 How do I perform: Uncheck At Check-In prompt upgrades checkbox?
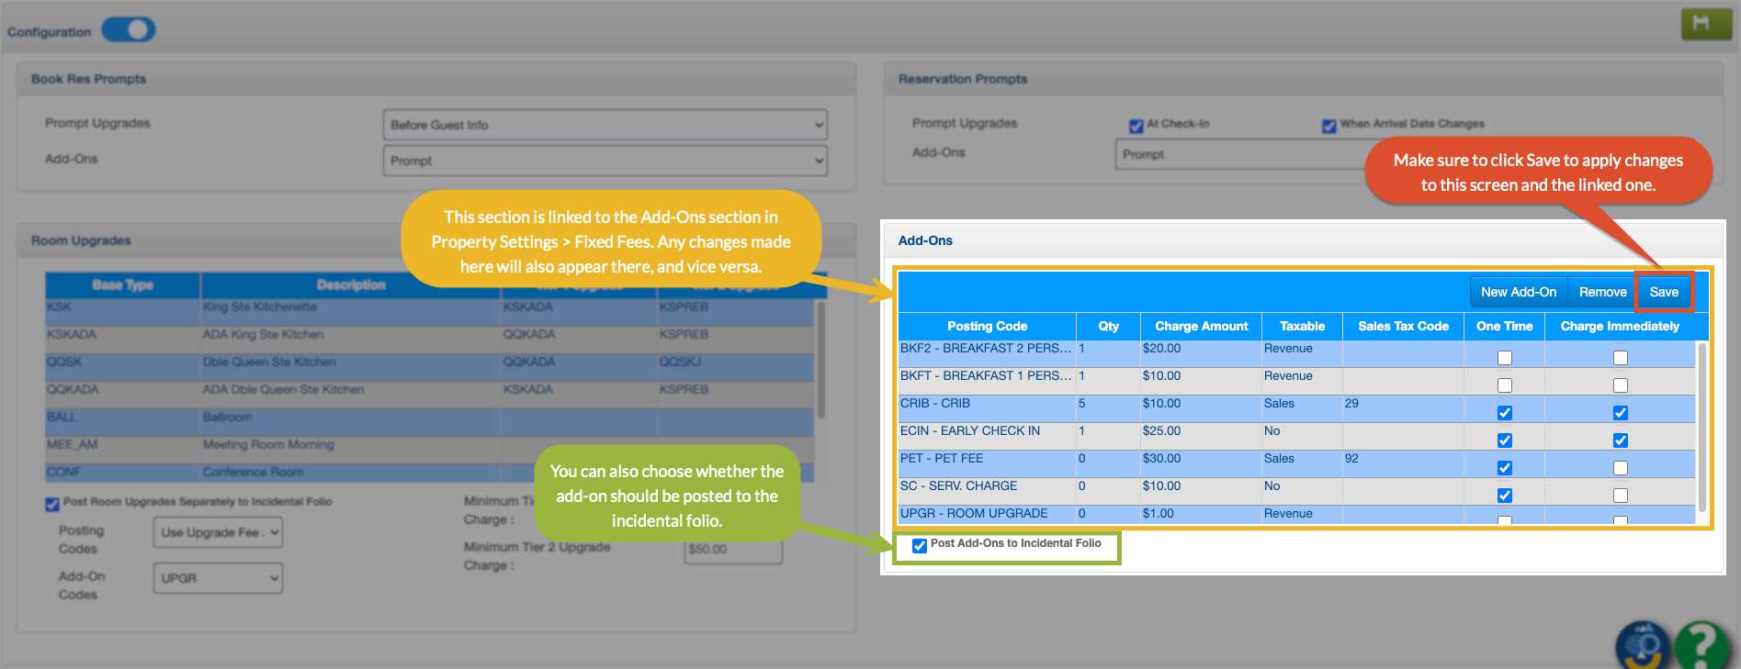pyautogui.click(x=1136, y=126)
